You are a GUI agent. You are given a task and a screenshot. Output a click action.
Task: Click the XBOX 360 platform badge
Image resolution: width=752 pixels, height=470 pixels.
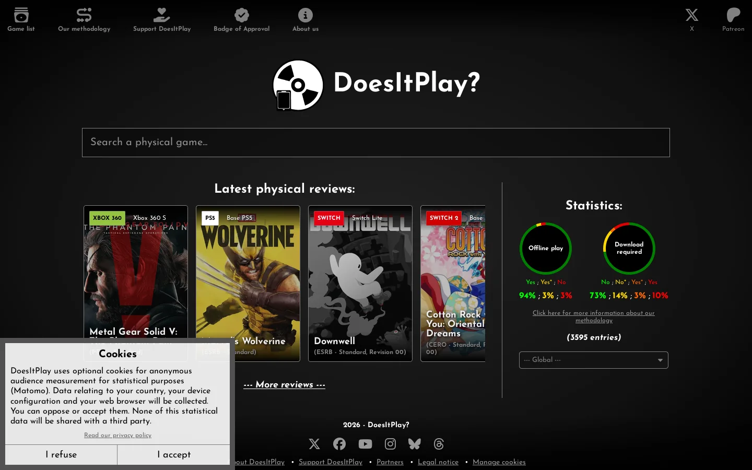click(x=107, y=218)
